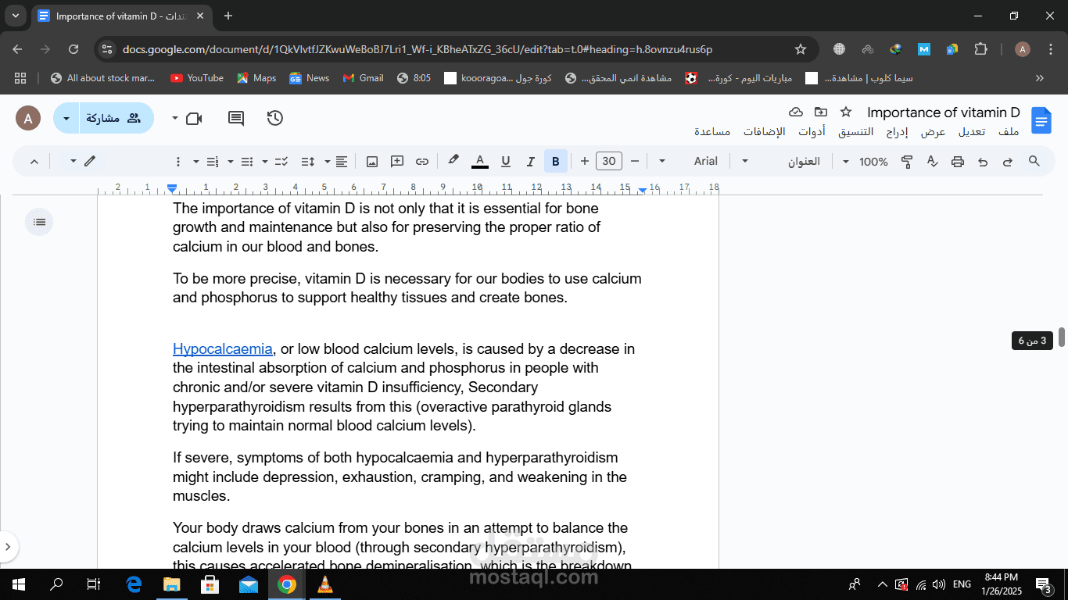The width and height of the screenshot is (1068, 600).
Task: Expand the side panel arrow at left edge
Action: (8, 546)
